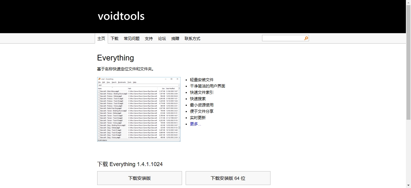Click the 基于名称快速定位文件和文件夹 description text
This screenshot has height=188, width=411.
tap(125, 69)
